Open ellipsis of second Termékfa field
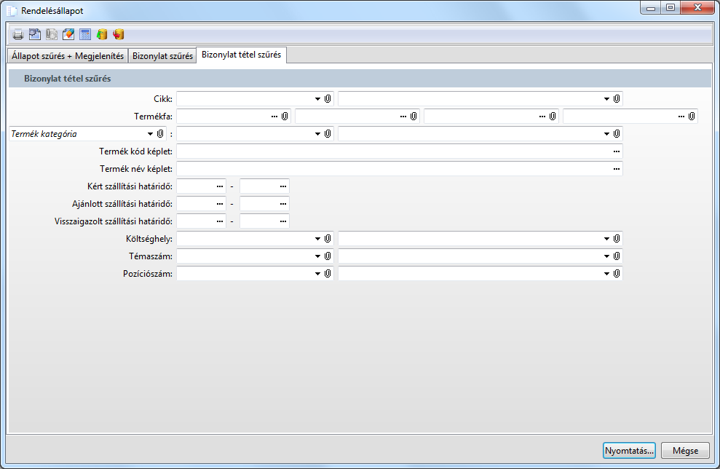720x469 pixels. (403, 117)
